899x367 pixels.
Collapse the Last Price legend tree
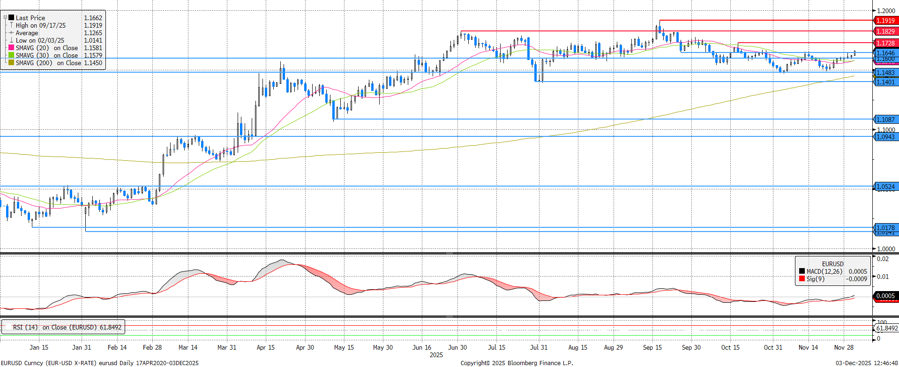5,18
